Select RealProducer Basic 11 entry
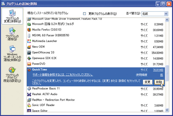This screenshot has height=116, width=173. 96,89
